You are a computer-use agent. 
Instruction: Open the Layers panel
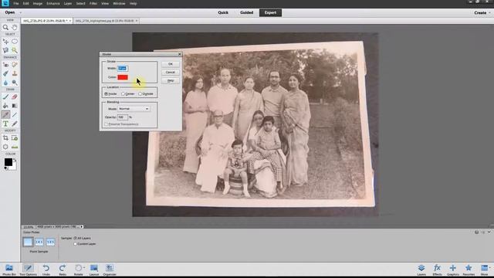pyautogui.click(x=421, y=270)
